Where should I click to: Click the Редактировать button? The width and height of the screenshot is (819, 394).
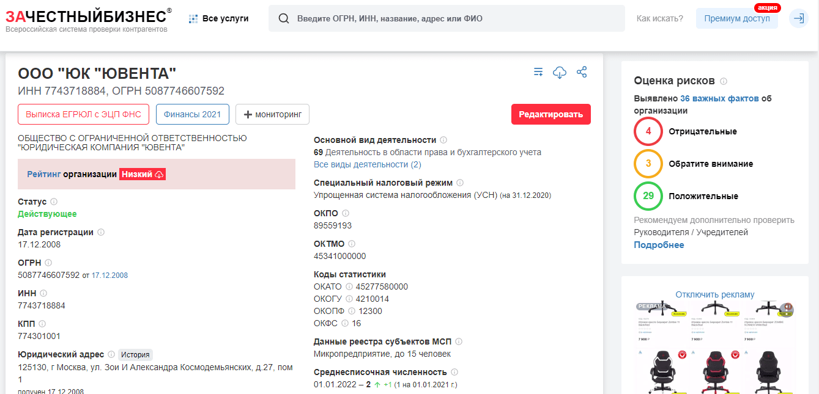coord(550,114)
